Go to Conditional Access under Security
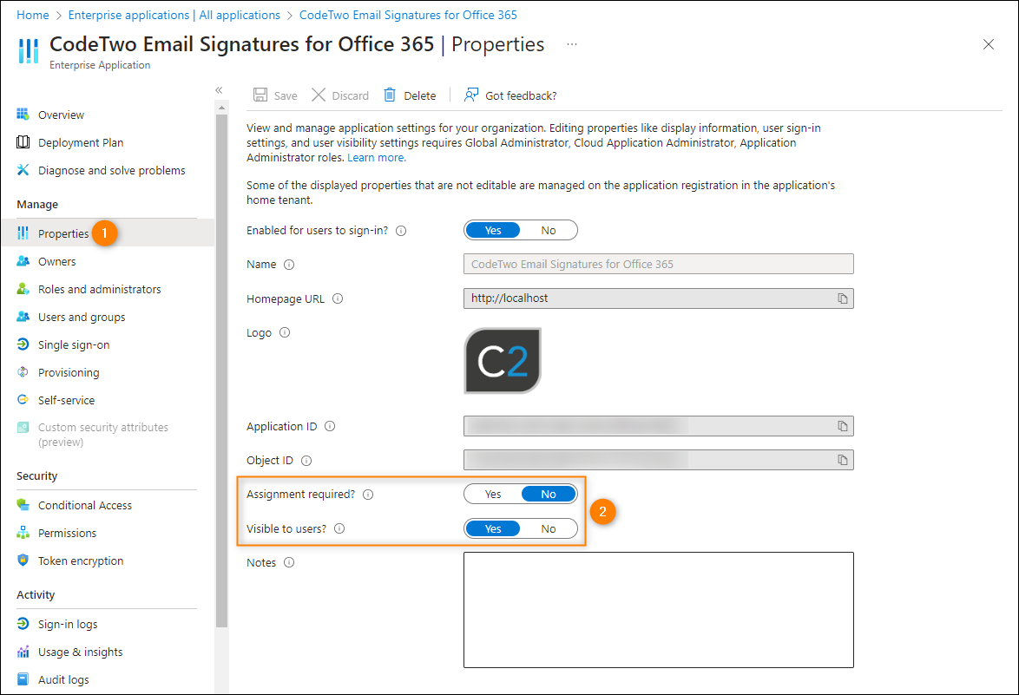The image size is (1019, 695). pos(84,505)
